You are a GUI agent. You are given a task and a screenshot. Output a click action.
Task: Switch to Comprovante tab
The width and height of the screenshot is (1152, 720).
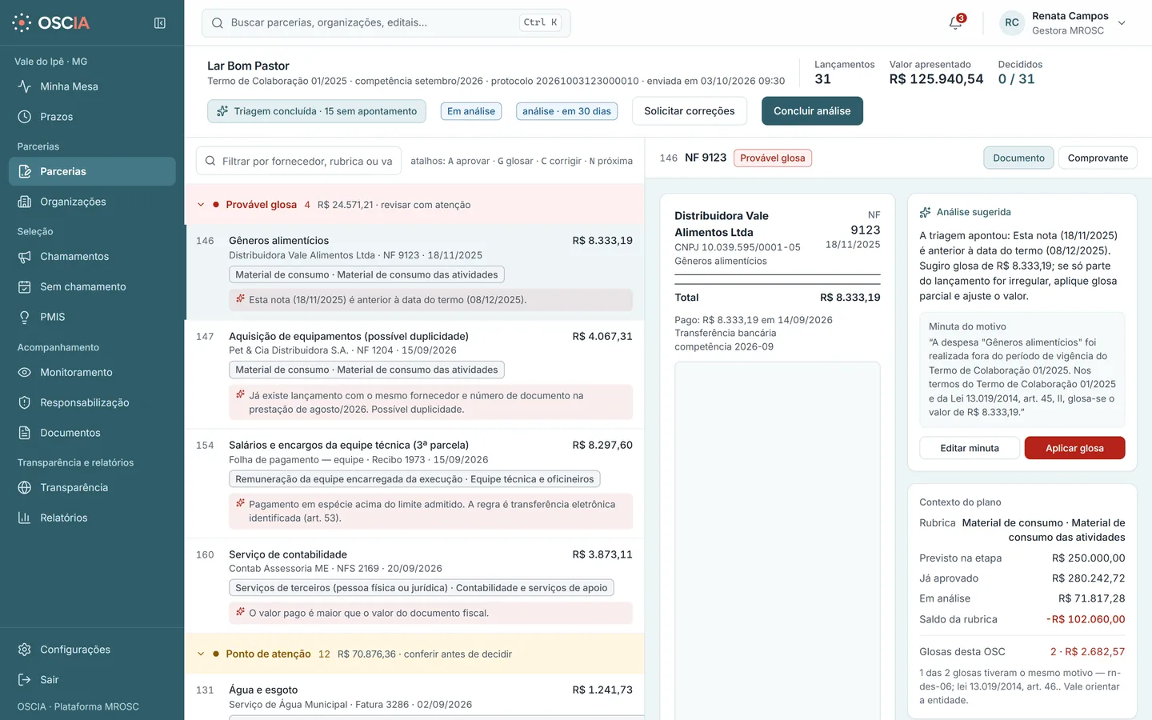click(x=1098, y=158)
